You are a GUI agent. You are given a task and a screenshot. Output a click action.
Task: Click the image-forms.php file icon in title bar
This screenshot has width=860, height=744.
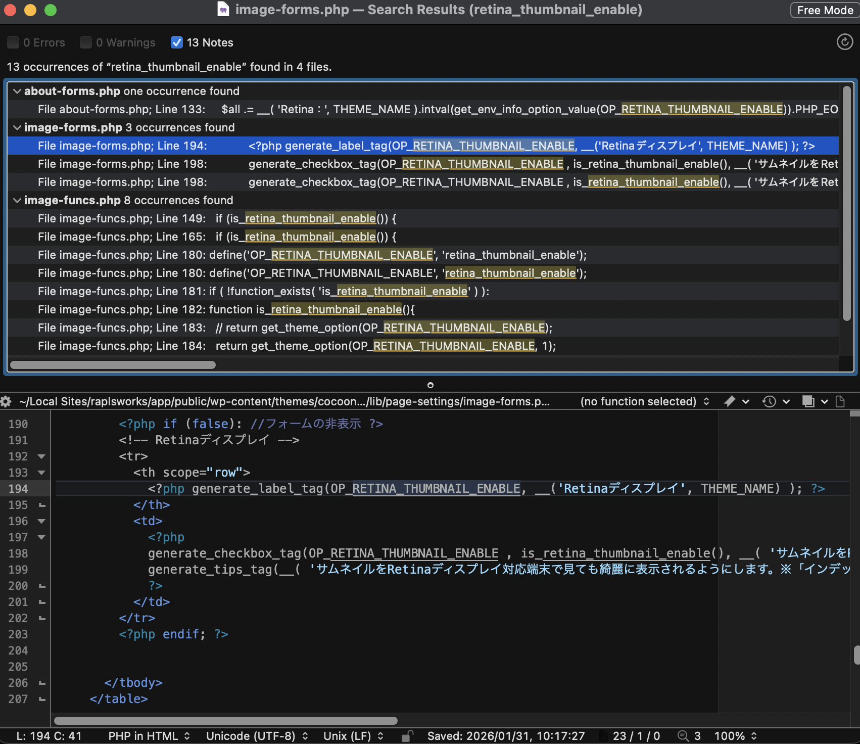click(223, 9)
